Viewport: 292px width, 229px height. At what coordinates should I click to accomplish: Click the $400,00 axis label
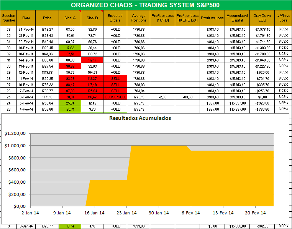(x=17, y=182)
